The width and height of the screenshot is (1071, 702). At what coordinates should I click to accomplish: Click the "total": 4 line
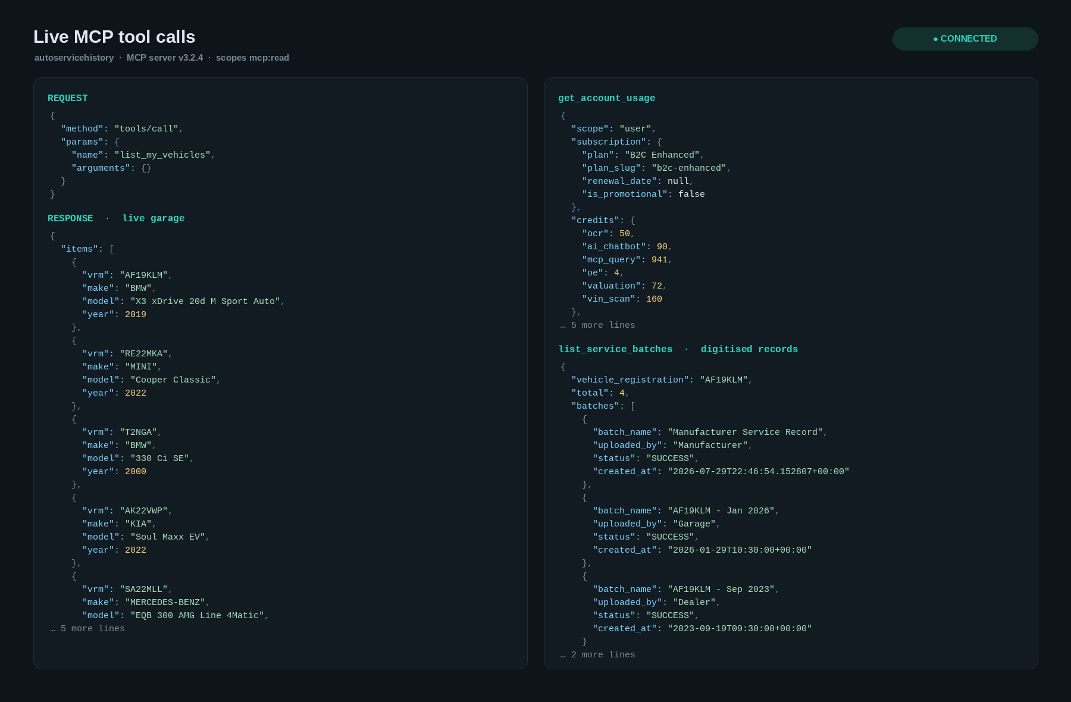click(600, 393)
